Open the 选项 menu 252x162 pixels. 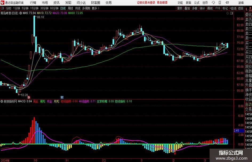click(205, 3)
